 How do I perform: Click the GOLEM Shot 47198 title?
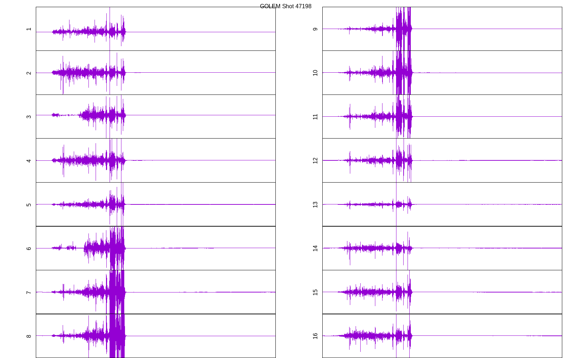[285, 6]
